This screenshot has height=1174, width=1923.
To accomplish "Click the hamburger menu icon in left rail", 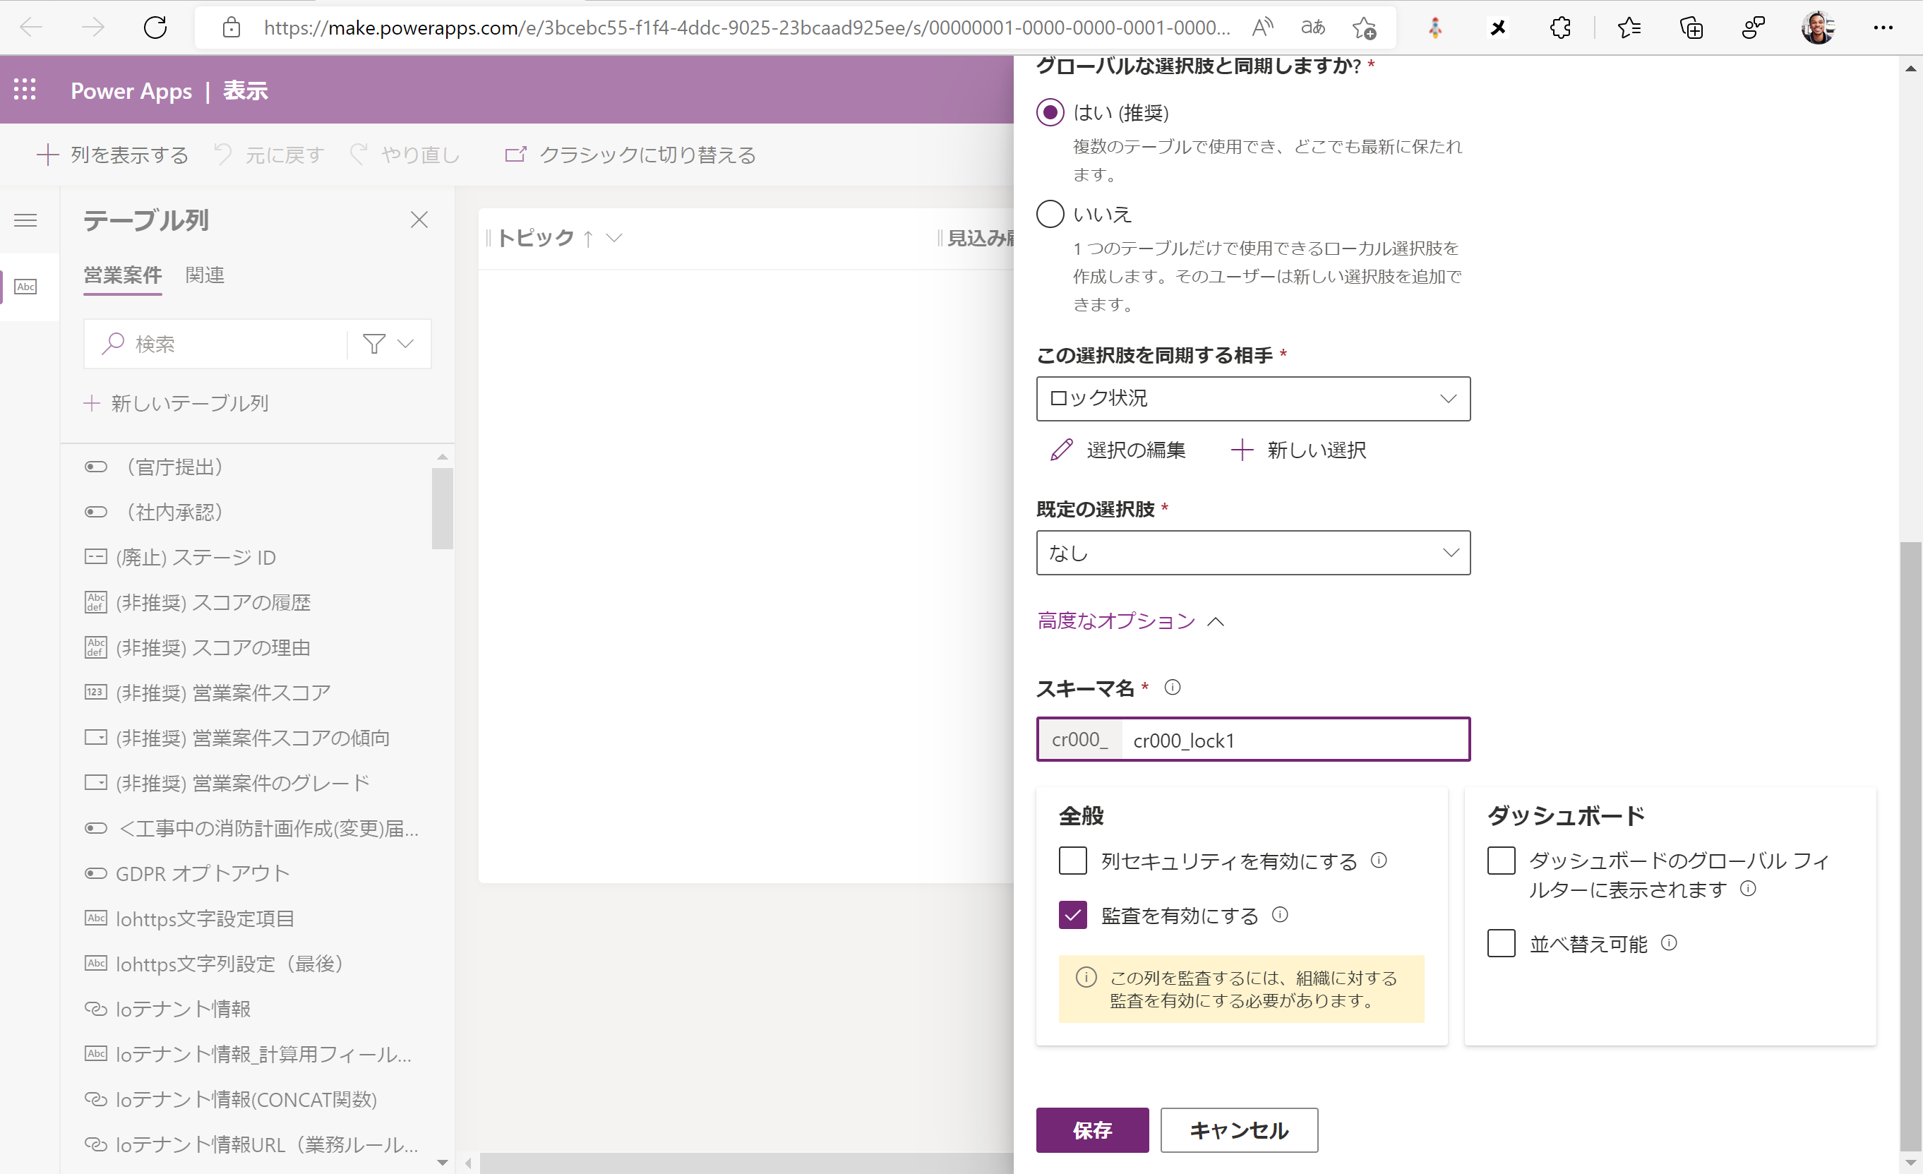I will point(25,220).
